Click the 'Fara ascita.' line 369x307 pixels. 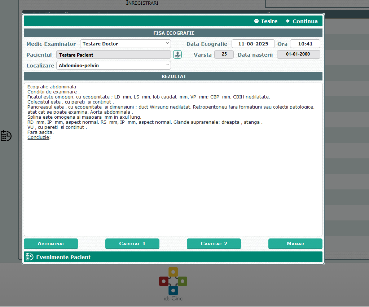[40, 132]
